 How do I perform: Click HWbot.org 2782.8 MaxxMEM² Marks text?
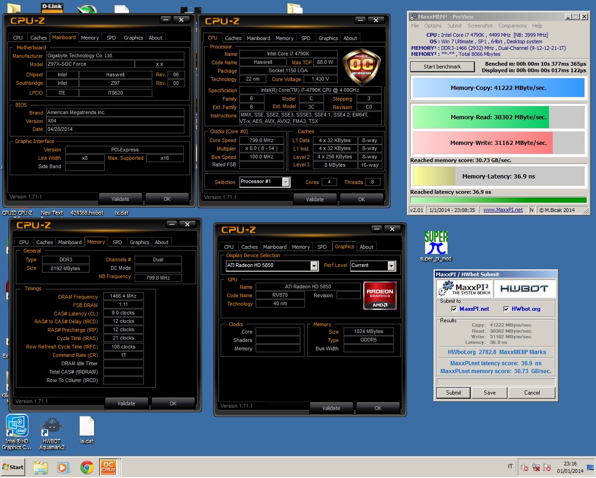[x=497, y=353]
